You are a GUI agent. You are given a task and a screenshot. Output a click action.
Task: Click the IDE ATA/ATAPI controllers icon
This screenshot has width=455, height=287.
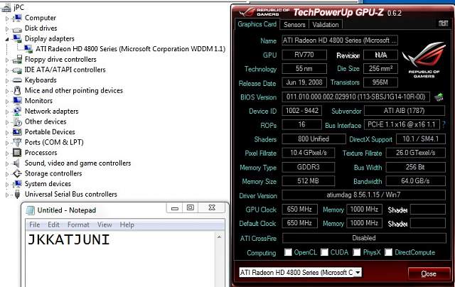point(17,70)
